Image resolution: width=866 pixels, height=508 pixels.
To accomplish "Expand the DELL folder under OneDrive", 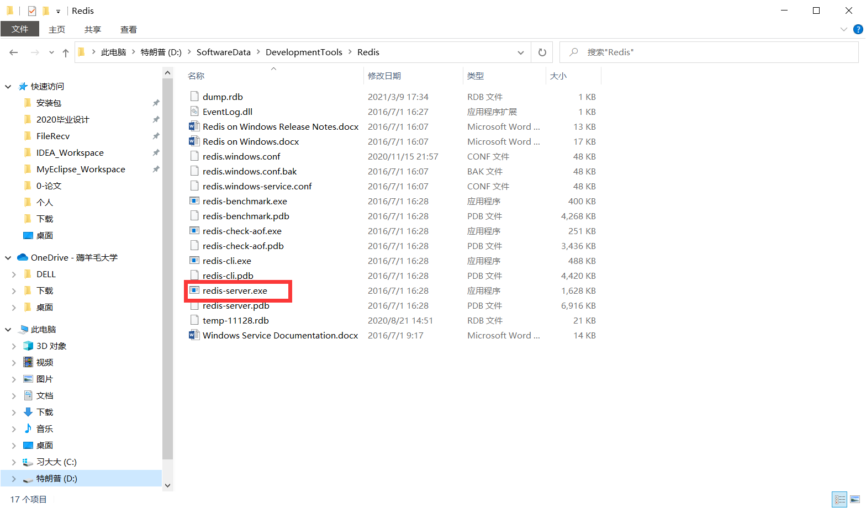I will click(x=14, y=274).
